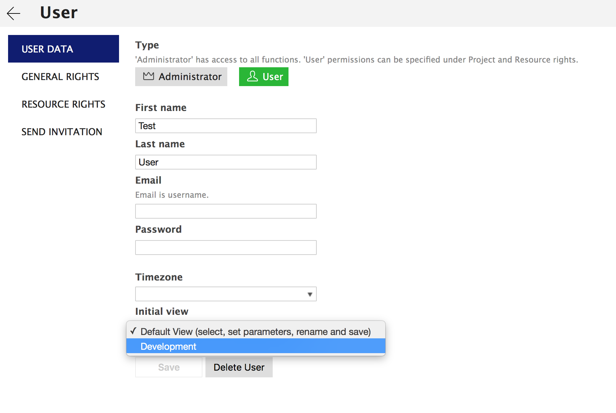The image size is (616, 413).
Task: Choose Default View in the Initial view list
Action: [x=256, y=332]
